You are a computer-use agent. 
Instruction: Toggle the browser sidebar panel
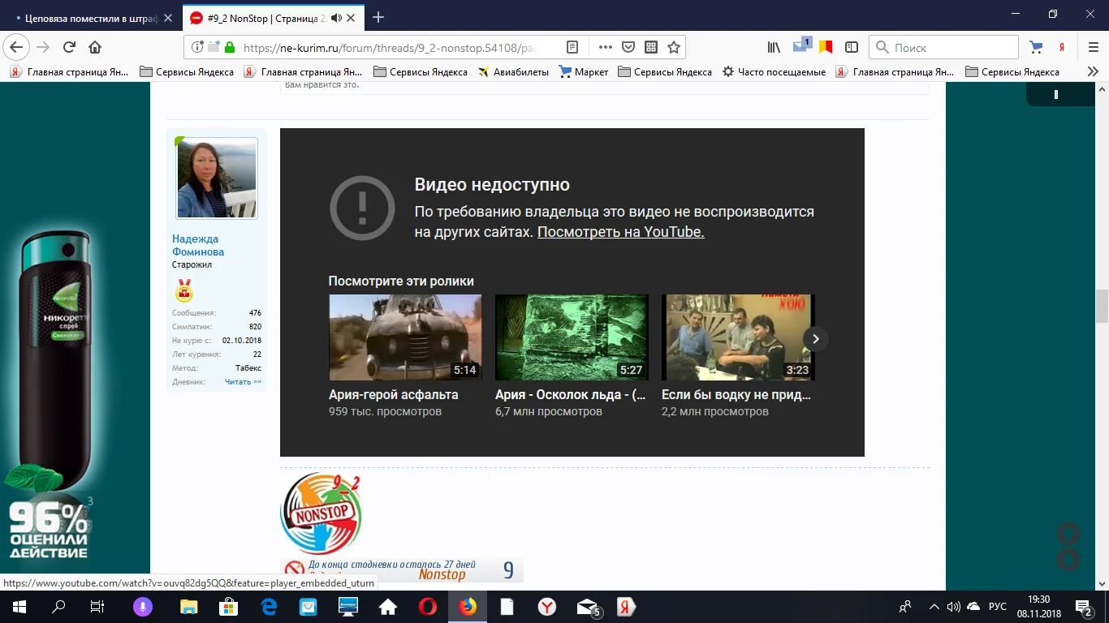tap(852, 47)
